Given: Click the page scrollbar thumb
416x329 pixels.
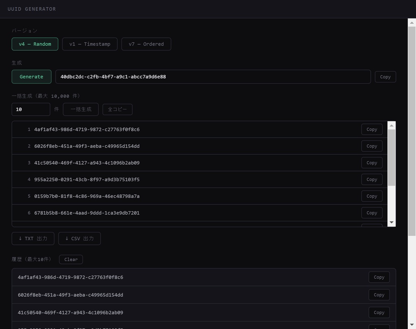Looking at the screenshot, I should point(412,131).
